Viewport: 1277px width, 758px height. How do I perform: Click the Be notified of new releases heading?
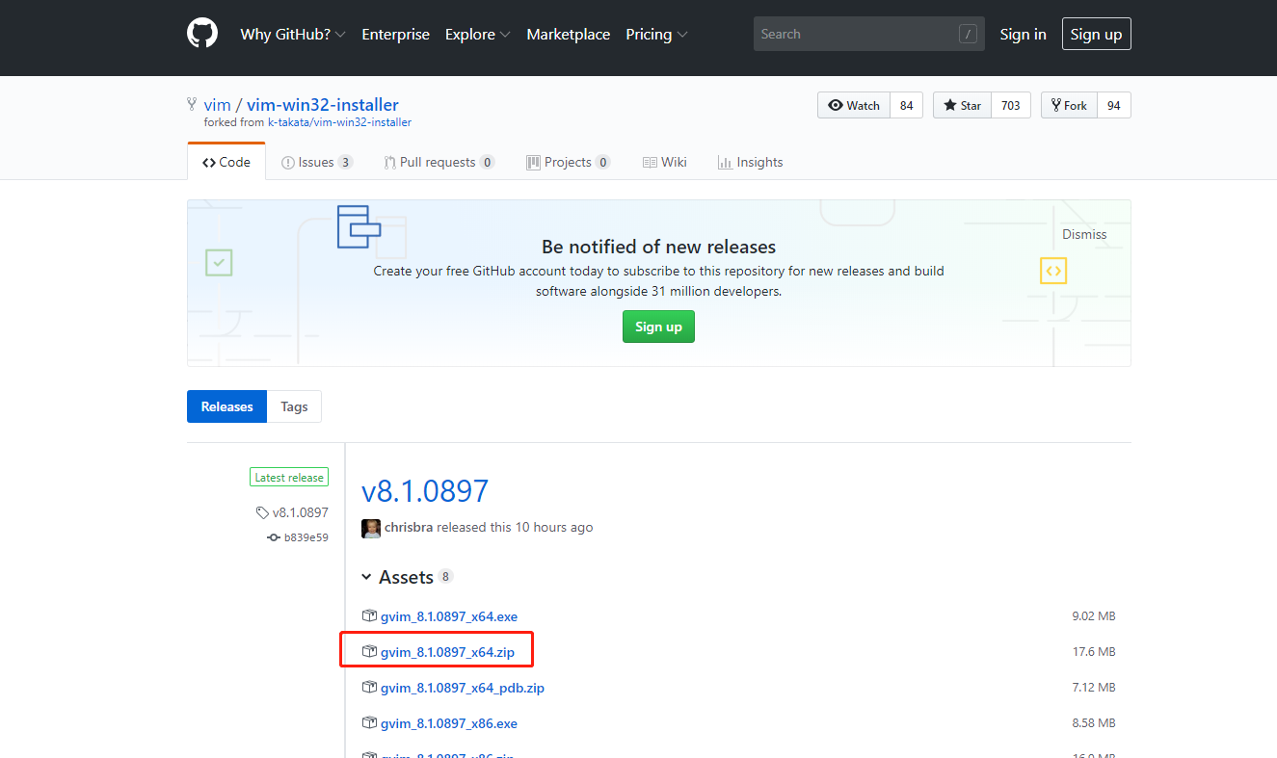658,247
